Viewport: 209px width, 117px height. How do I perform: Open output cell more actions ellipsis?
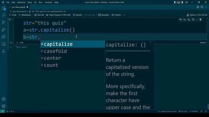(x=11, y=47)
